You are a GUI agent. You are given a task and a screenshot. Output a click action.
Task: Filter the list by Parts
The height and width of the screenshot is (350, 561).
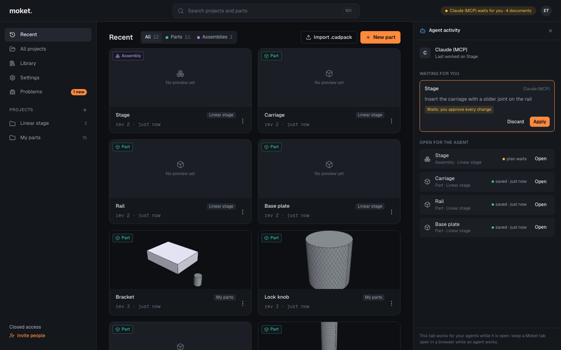pos(178,37)
